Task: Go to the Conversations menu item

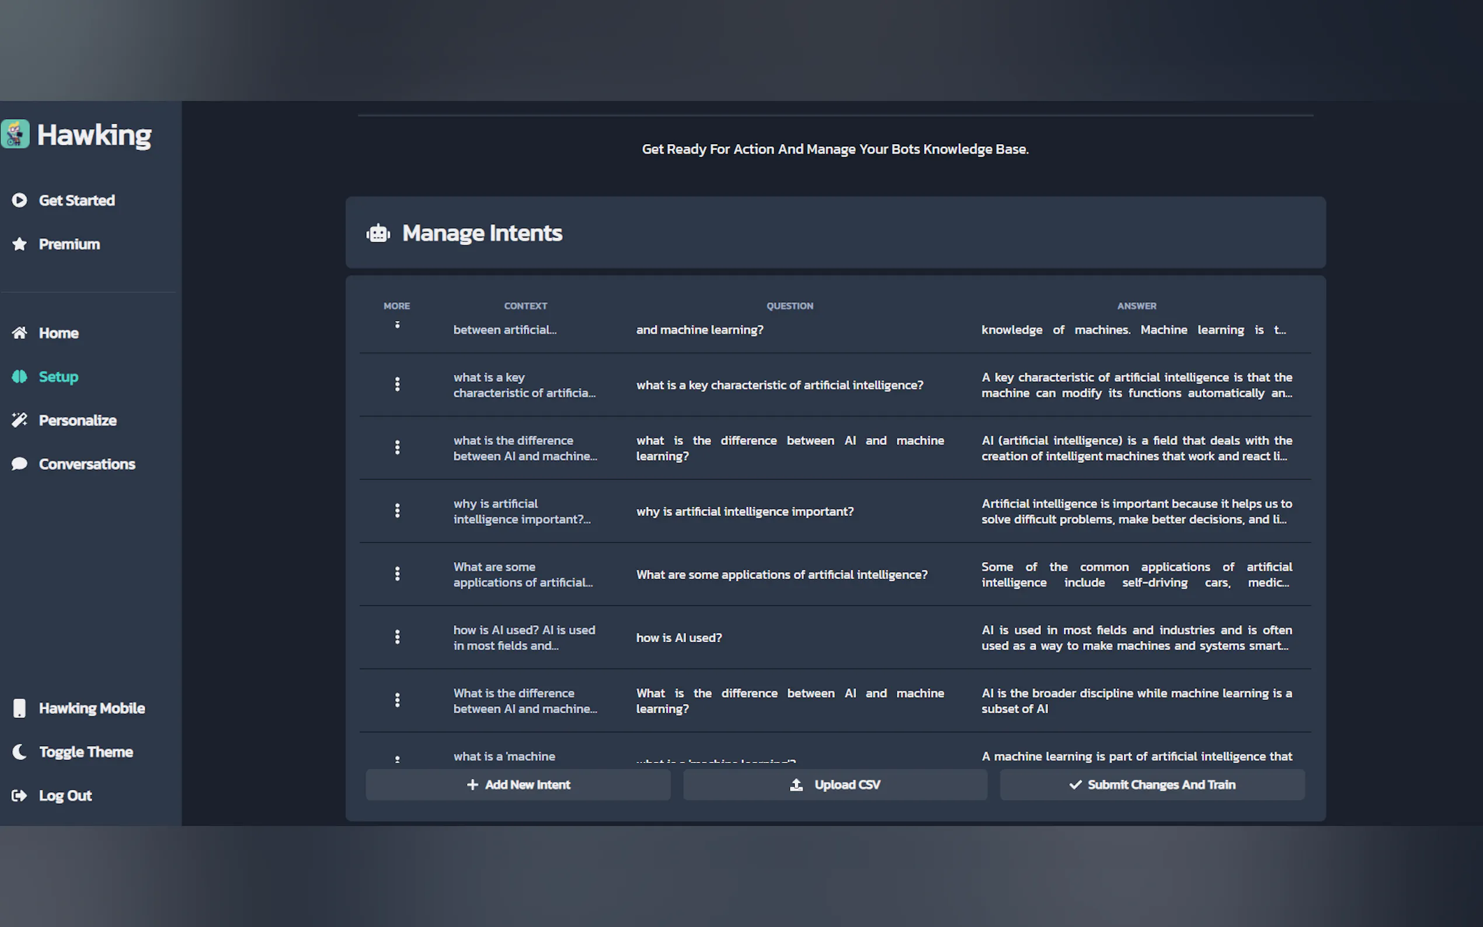Action: click(x=86, y=464)
